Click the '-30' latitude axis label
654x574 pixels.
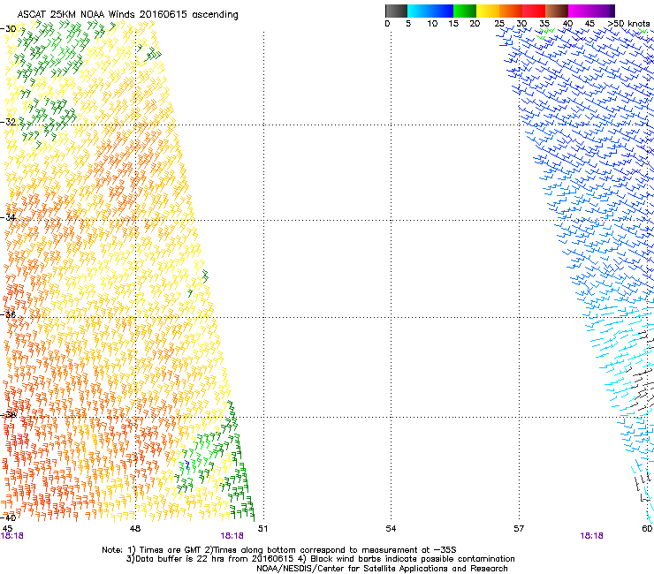coord(8,29)
